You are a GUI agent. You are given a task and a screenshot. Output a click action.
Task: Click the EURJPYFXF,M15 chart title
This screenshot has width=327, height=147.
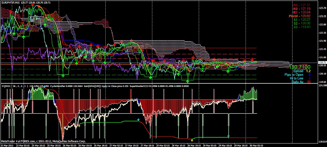10,2
